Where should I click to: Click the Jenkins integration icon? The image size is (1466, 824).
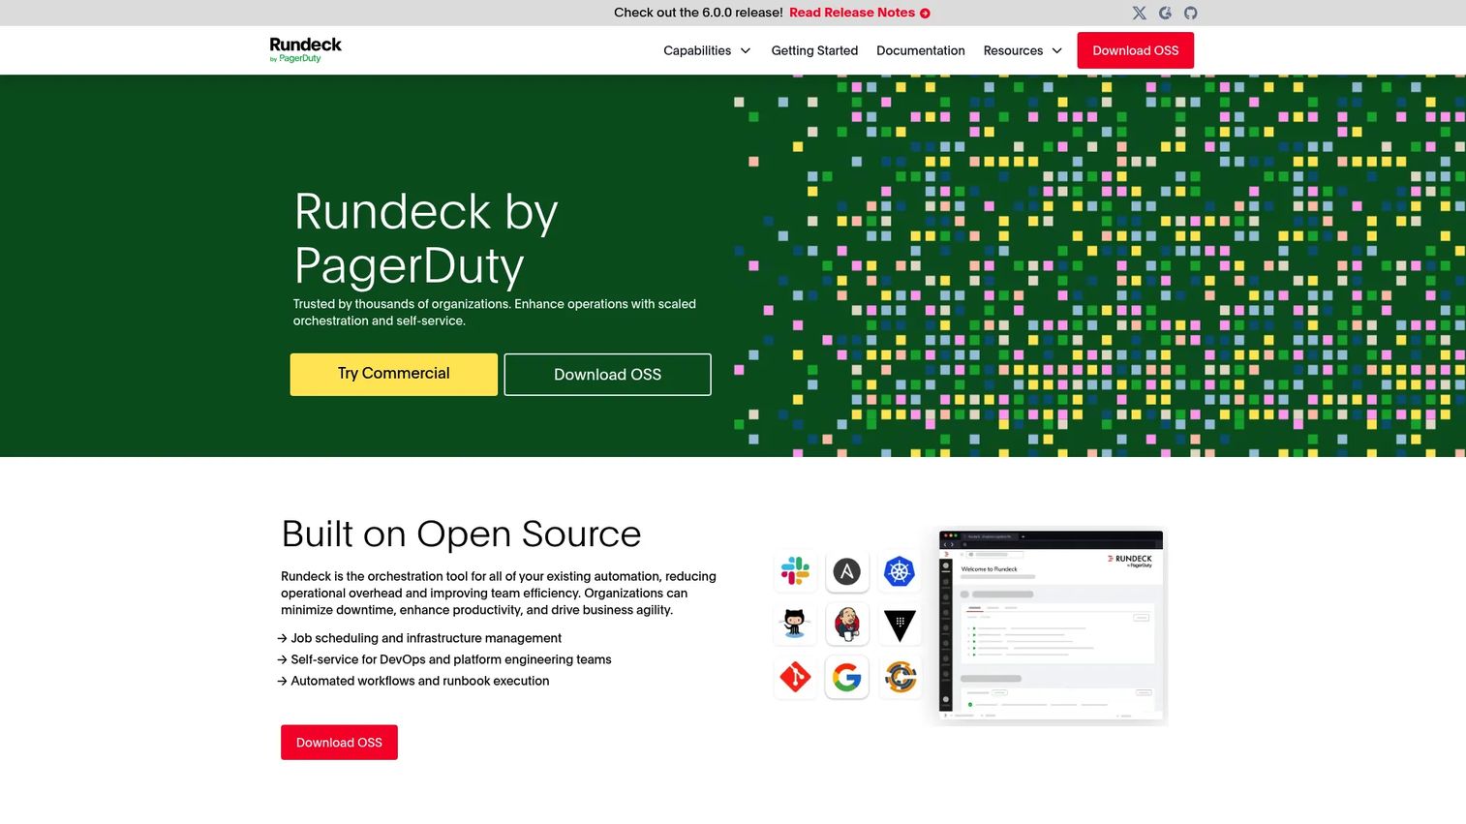[x=847, y=625]
